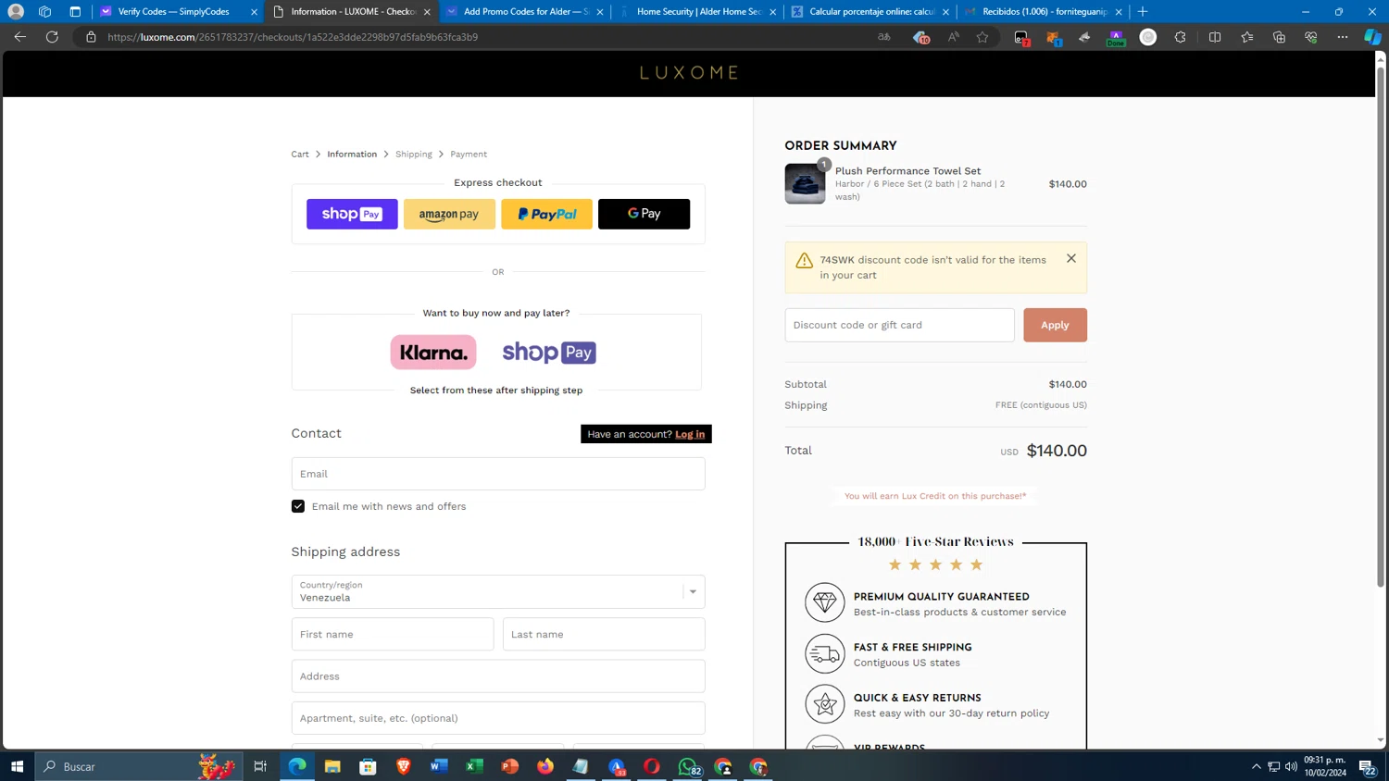Go to the Cart breadcrumb
The height and width of the screenshot is (781, 1389).
pos(300,155)
